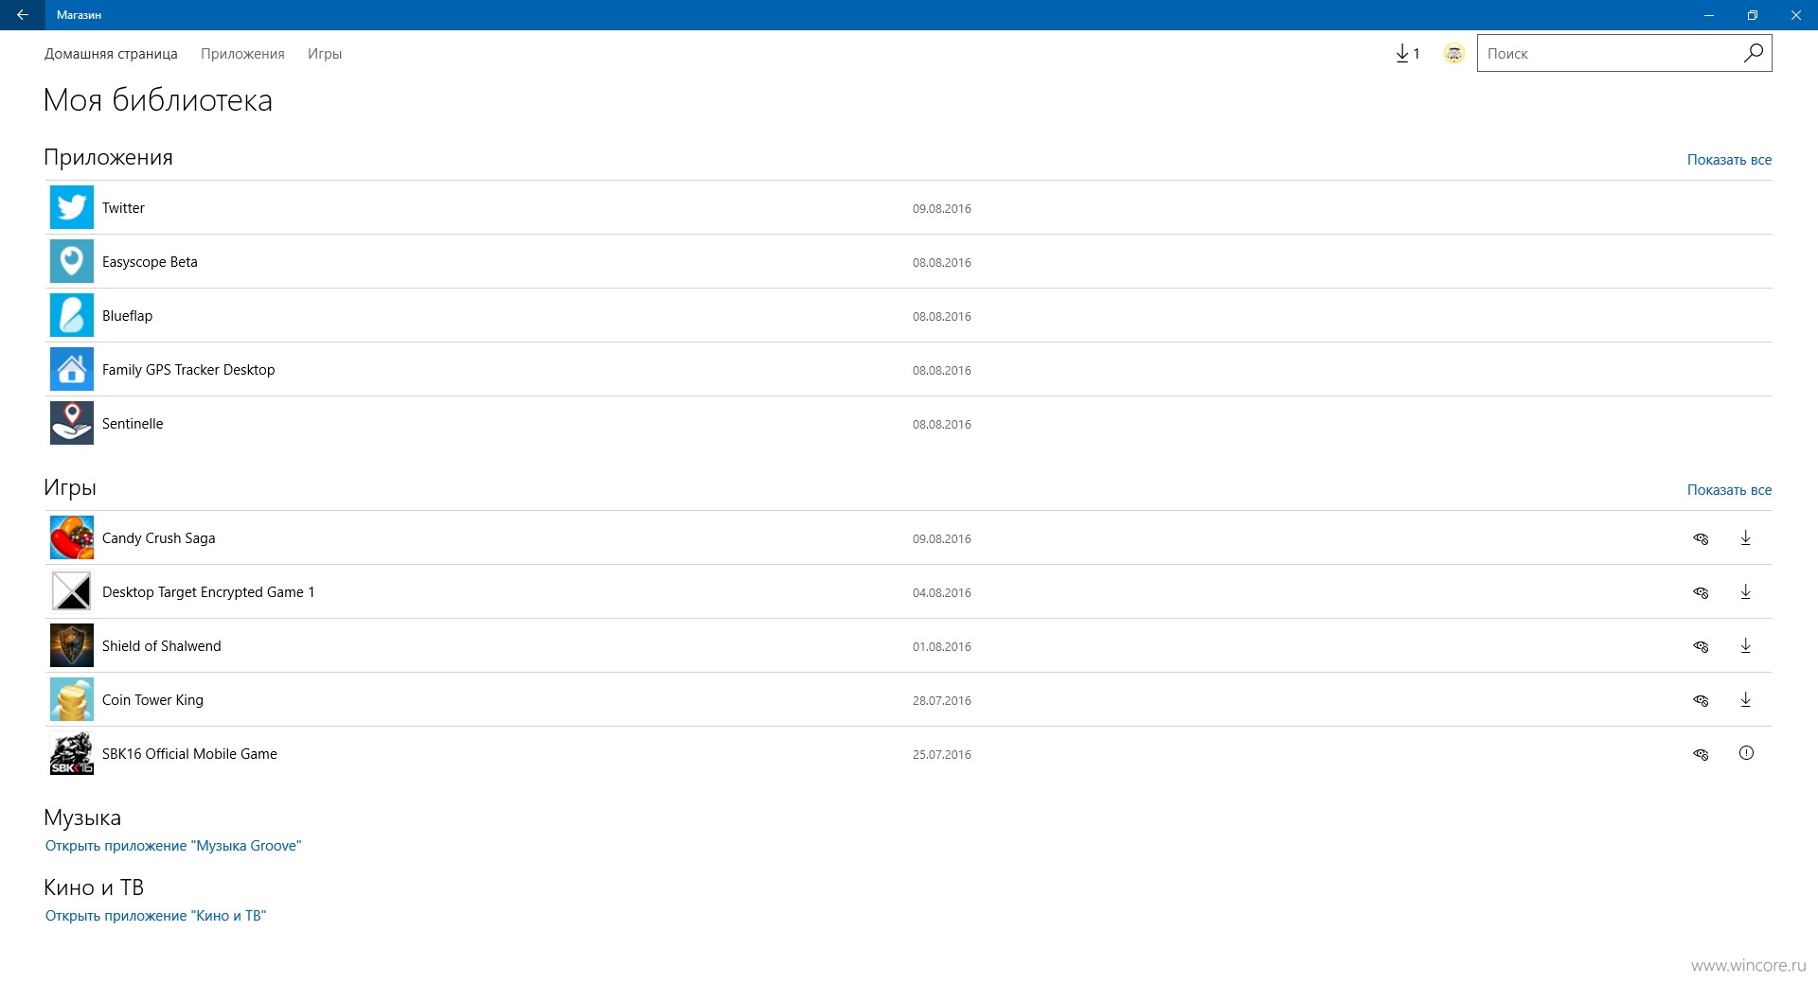Open the Family GPS Tracker Desktop icon
The width and height of the screenshot is (1818, 984).
coord(72,369)
